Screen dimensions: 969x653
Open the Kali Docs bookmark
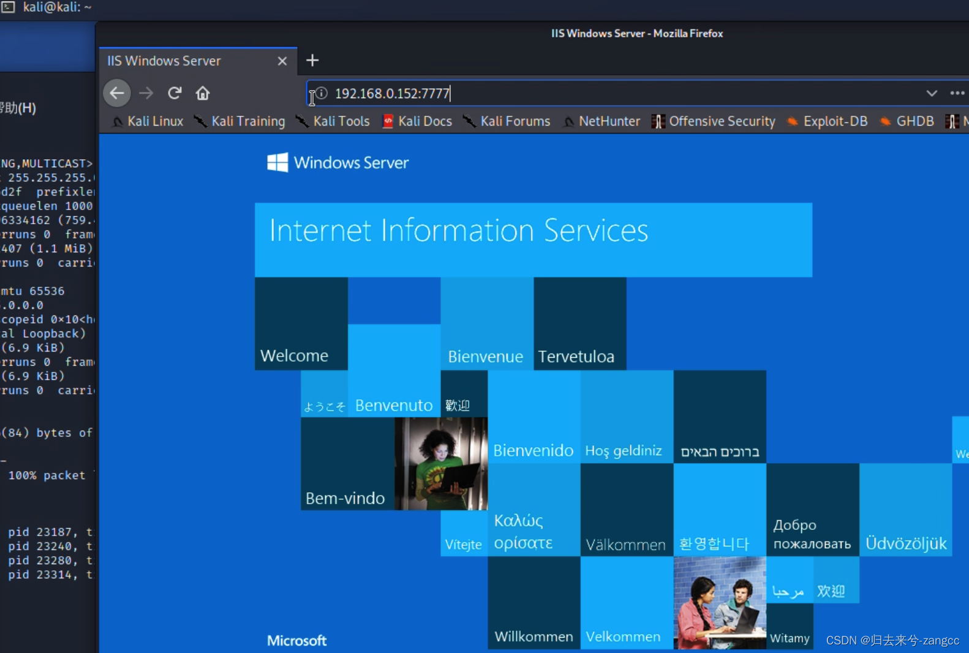coord(417,121)
